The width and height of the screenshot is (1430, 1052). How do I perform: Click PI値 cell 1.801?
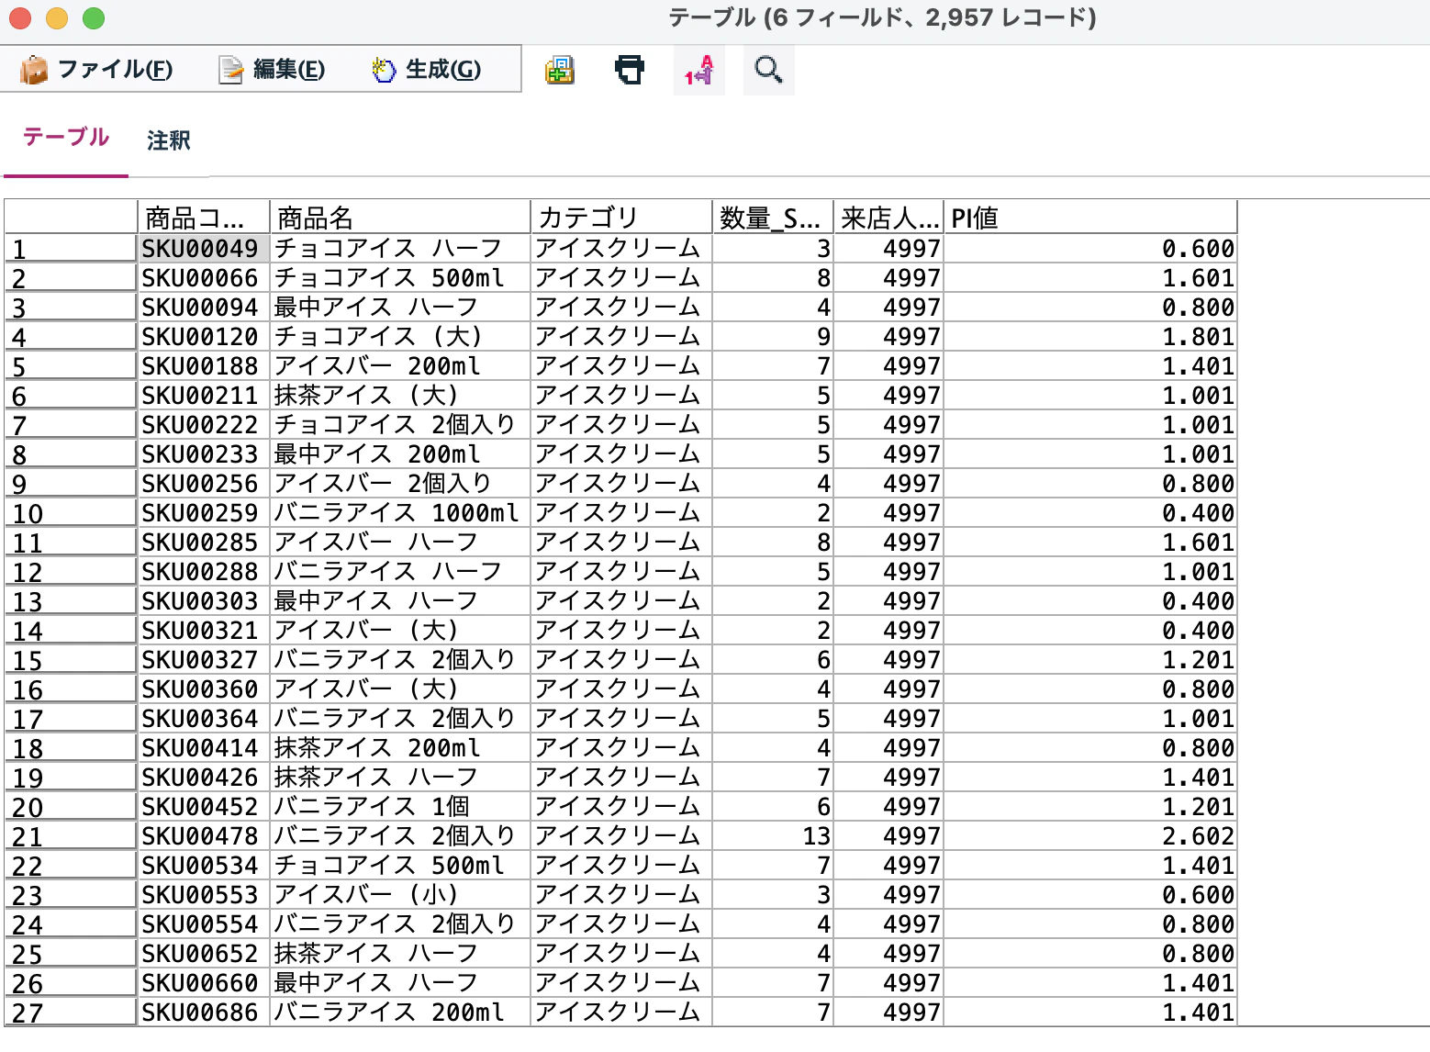pyautogui.click(x=1090, y=337)
